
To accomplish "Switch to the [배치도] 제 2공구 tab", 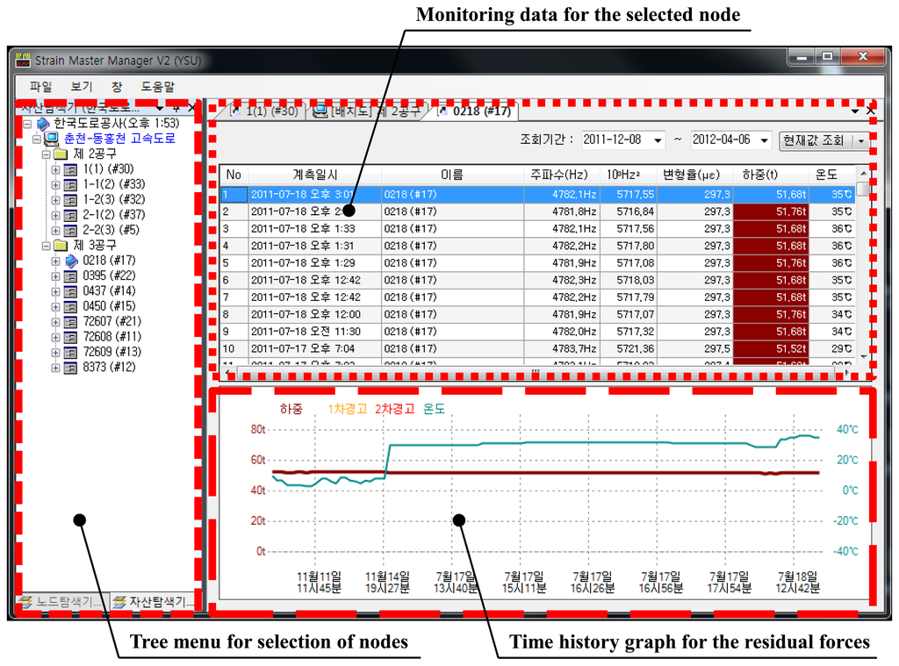I will point(370,111).
